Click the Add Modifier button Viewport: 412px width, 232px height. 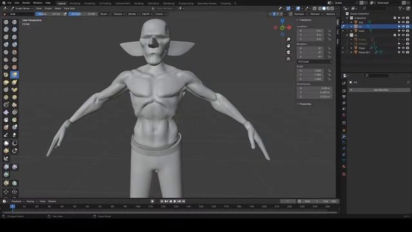[x=379, y=90]
